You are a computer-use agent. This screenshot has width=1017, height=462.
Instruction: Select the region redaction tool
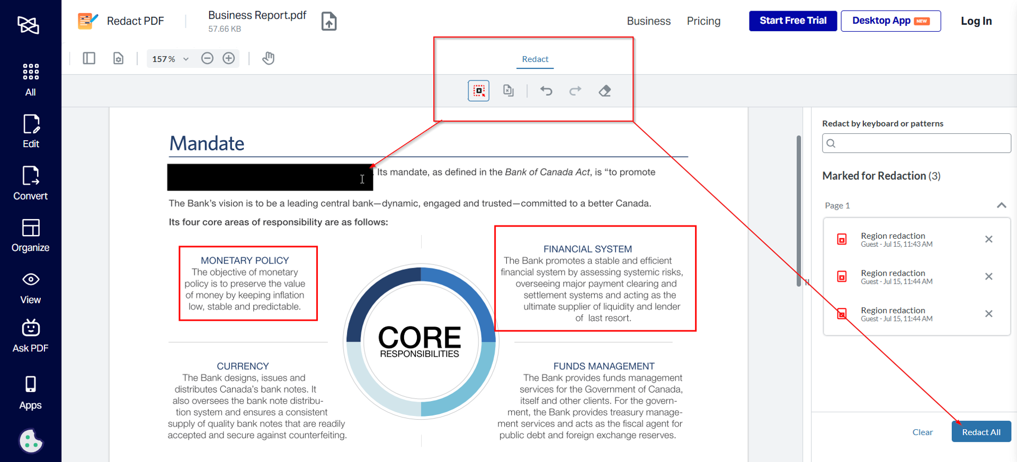(x=478, y=91)
